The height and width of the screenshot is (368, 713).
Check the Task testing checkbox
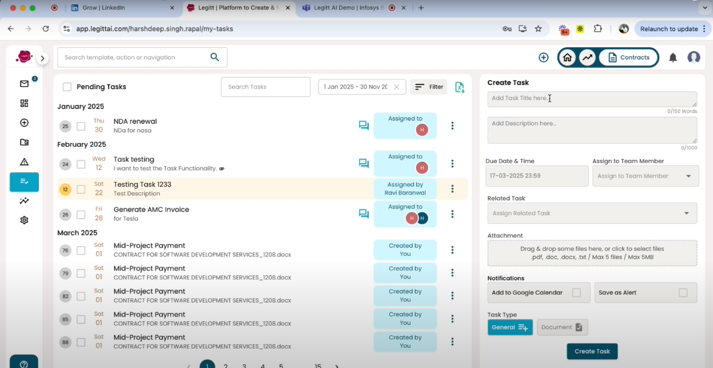(81, 164)
